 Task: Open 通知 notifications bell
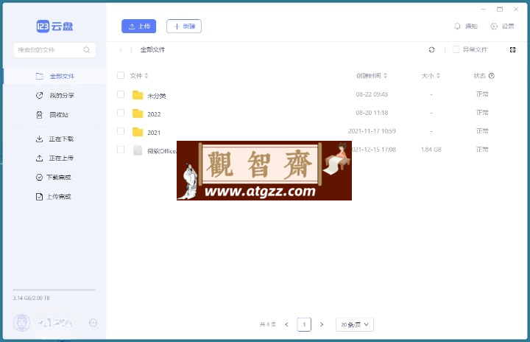[x=465, y=26]
